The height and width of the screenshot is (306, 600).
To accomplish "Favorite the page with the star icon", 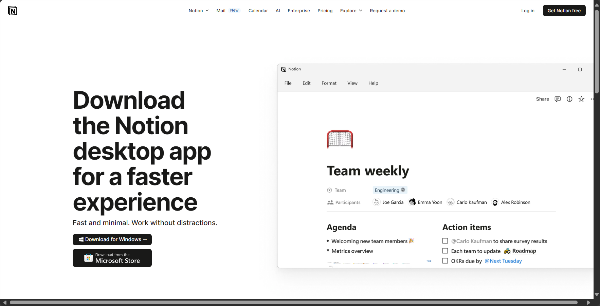I will coord(581,99).
